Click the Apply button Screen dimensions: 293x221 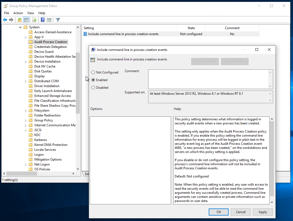[x=262, y=212]
